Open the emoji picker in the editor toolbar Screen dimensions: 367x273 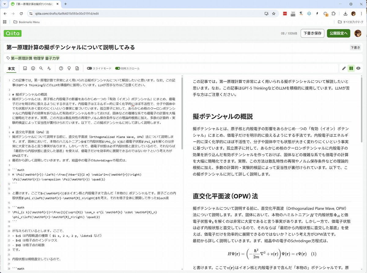33,68
